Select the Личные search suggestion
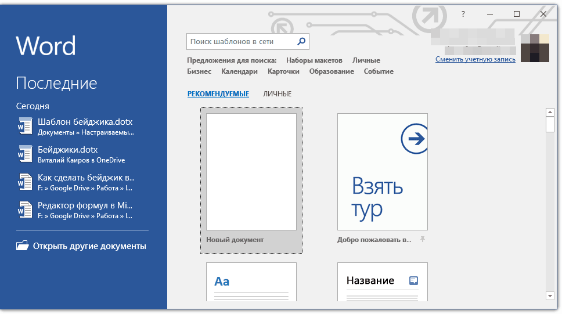This screenshot has height=314, width=562. (x=366, y=60)
